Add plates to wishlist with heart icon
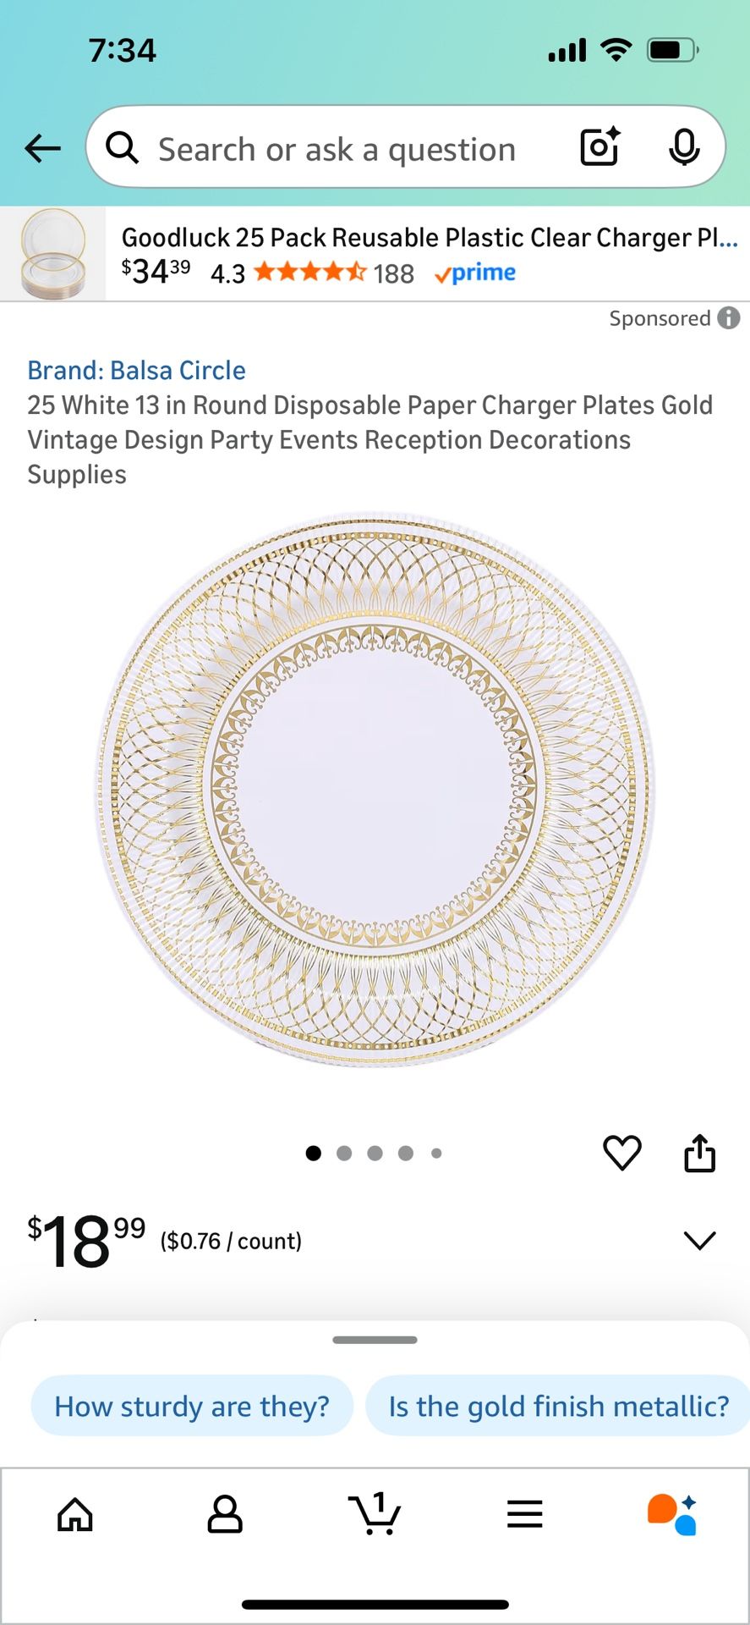The width and height of the screenshot is (750, 1625). (x=623, y=1151)
